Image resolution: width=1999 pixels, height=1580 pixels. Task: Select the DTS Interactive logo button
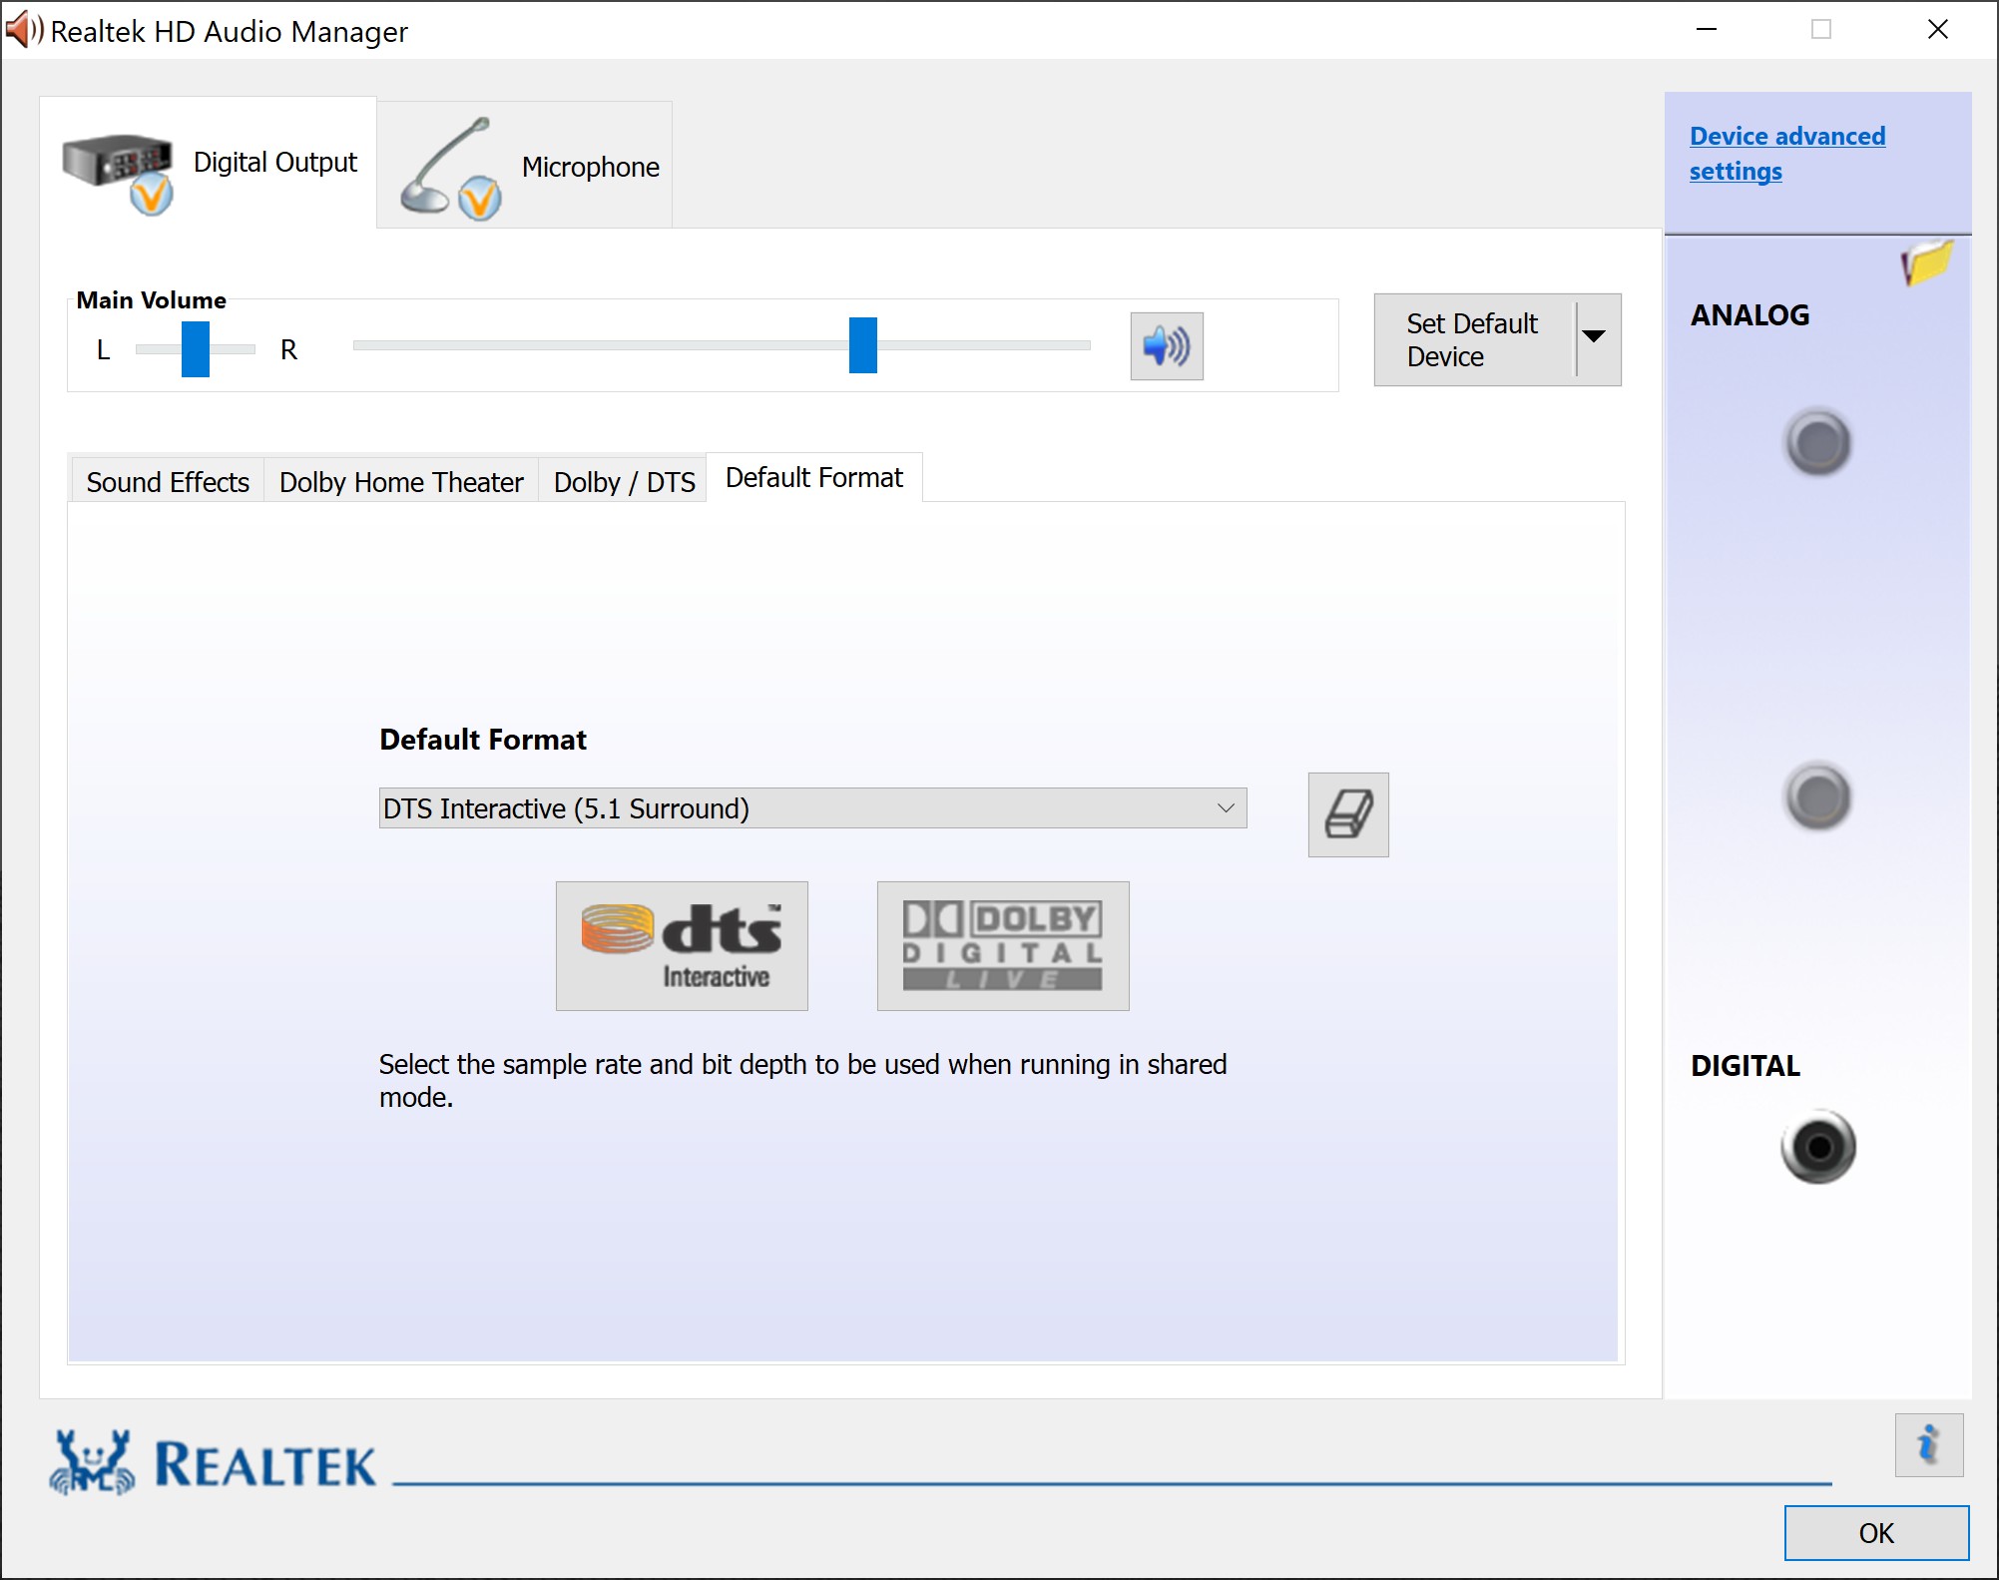tap(682, 945)
